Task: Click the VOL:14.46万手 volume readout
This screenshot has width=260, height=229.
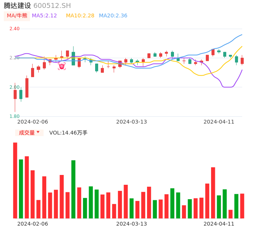Action: pyautogui.click(x=68, y=133)
